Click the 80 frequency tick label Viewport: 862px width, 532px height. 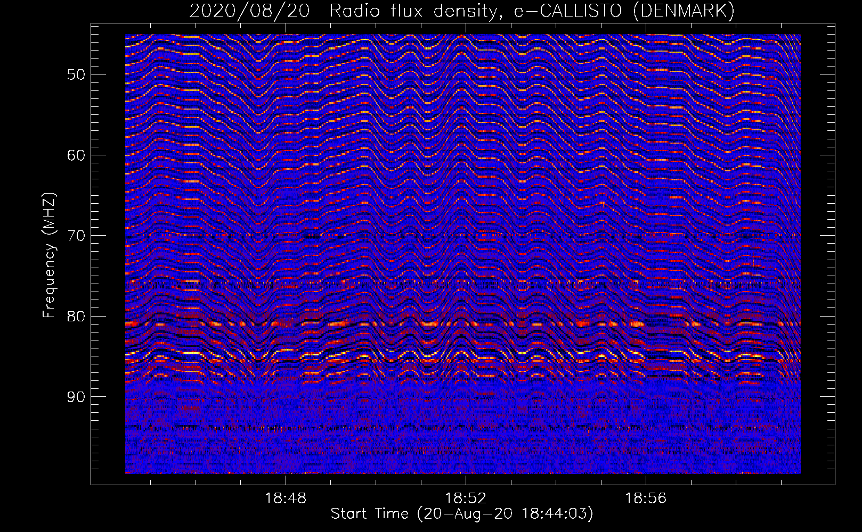click(x=76, y=317)
